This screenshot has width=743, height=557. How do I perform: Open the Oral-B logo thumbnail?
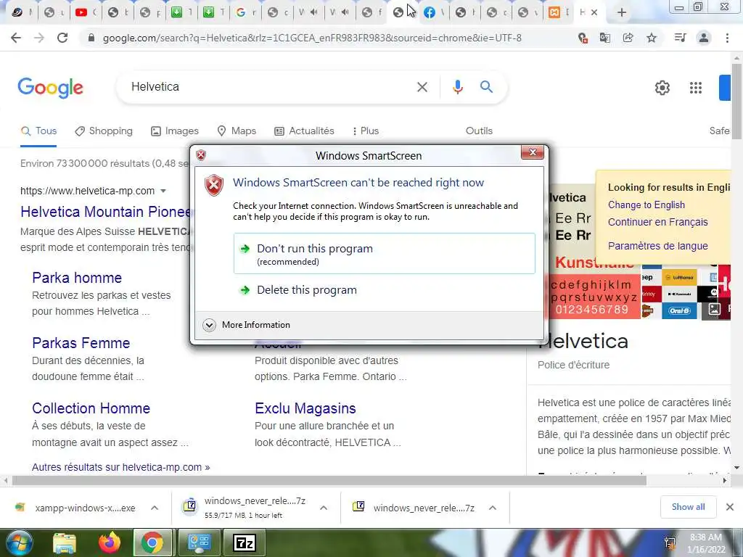(x=679, y=310)
